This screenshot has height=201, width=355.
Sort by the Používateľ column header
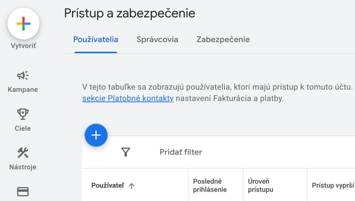(108, 185)
